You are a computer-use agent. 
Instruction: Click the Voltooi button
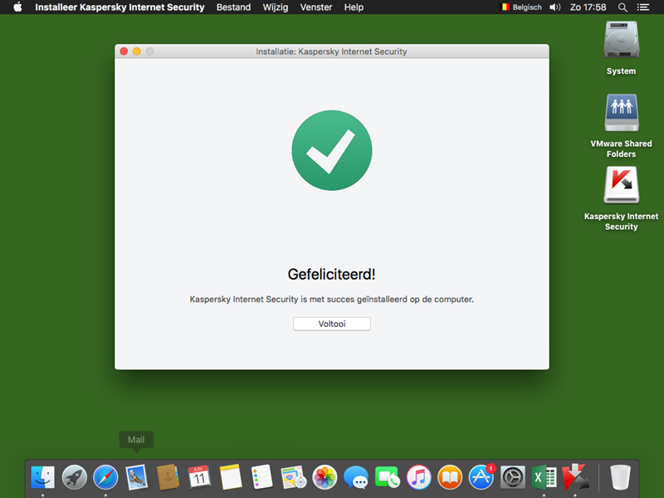pyautogui.click(x=331, y=324)
